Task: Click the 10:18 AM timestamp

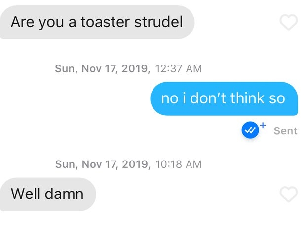Action: coord(178,164)
